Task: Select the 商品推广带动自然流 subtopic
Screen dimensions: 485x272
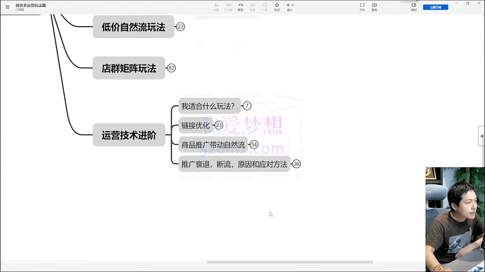Action: click(213, 145)
